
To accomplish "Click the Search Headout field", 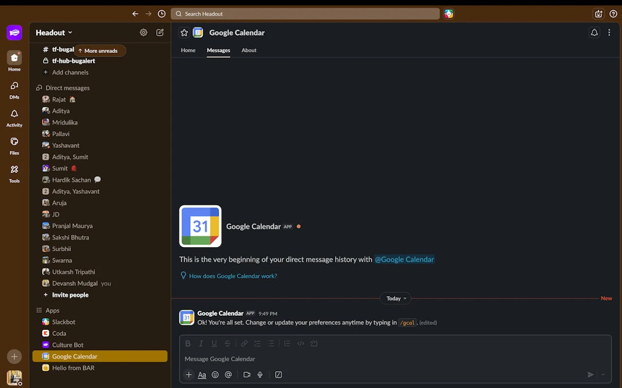I will pos(305,14).
